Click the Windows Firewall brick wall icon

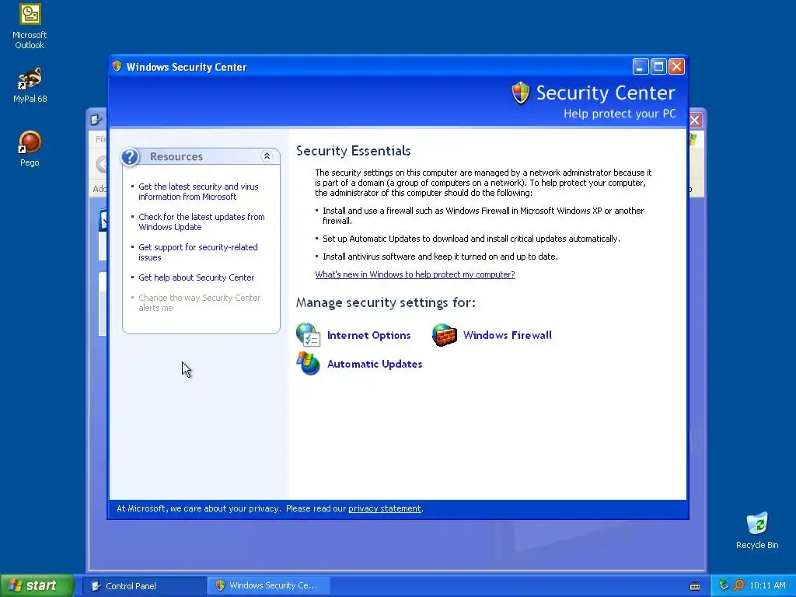coord(444,335)
